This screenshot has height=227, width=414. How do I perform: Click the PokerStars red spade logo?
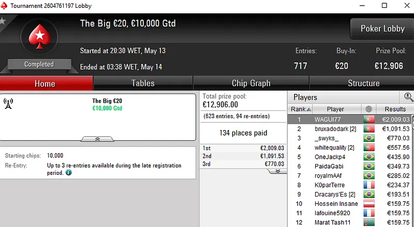38,37
